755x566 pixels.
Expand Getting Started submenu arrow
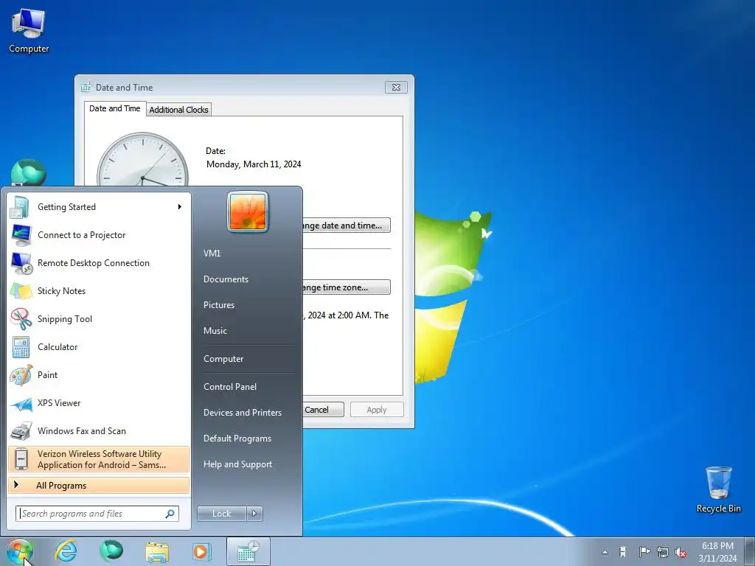pos(180,207)
